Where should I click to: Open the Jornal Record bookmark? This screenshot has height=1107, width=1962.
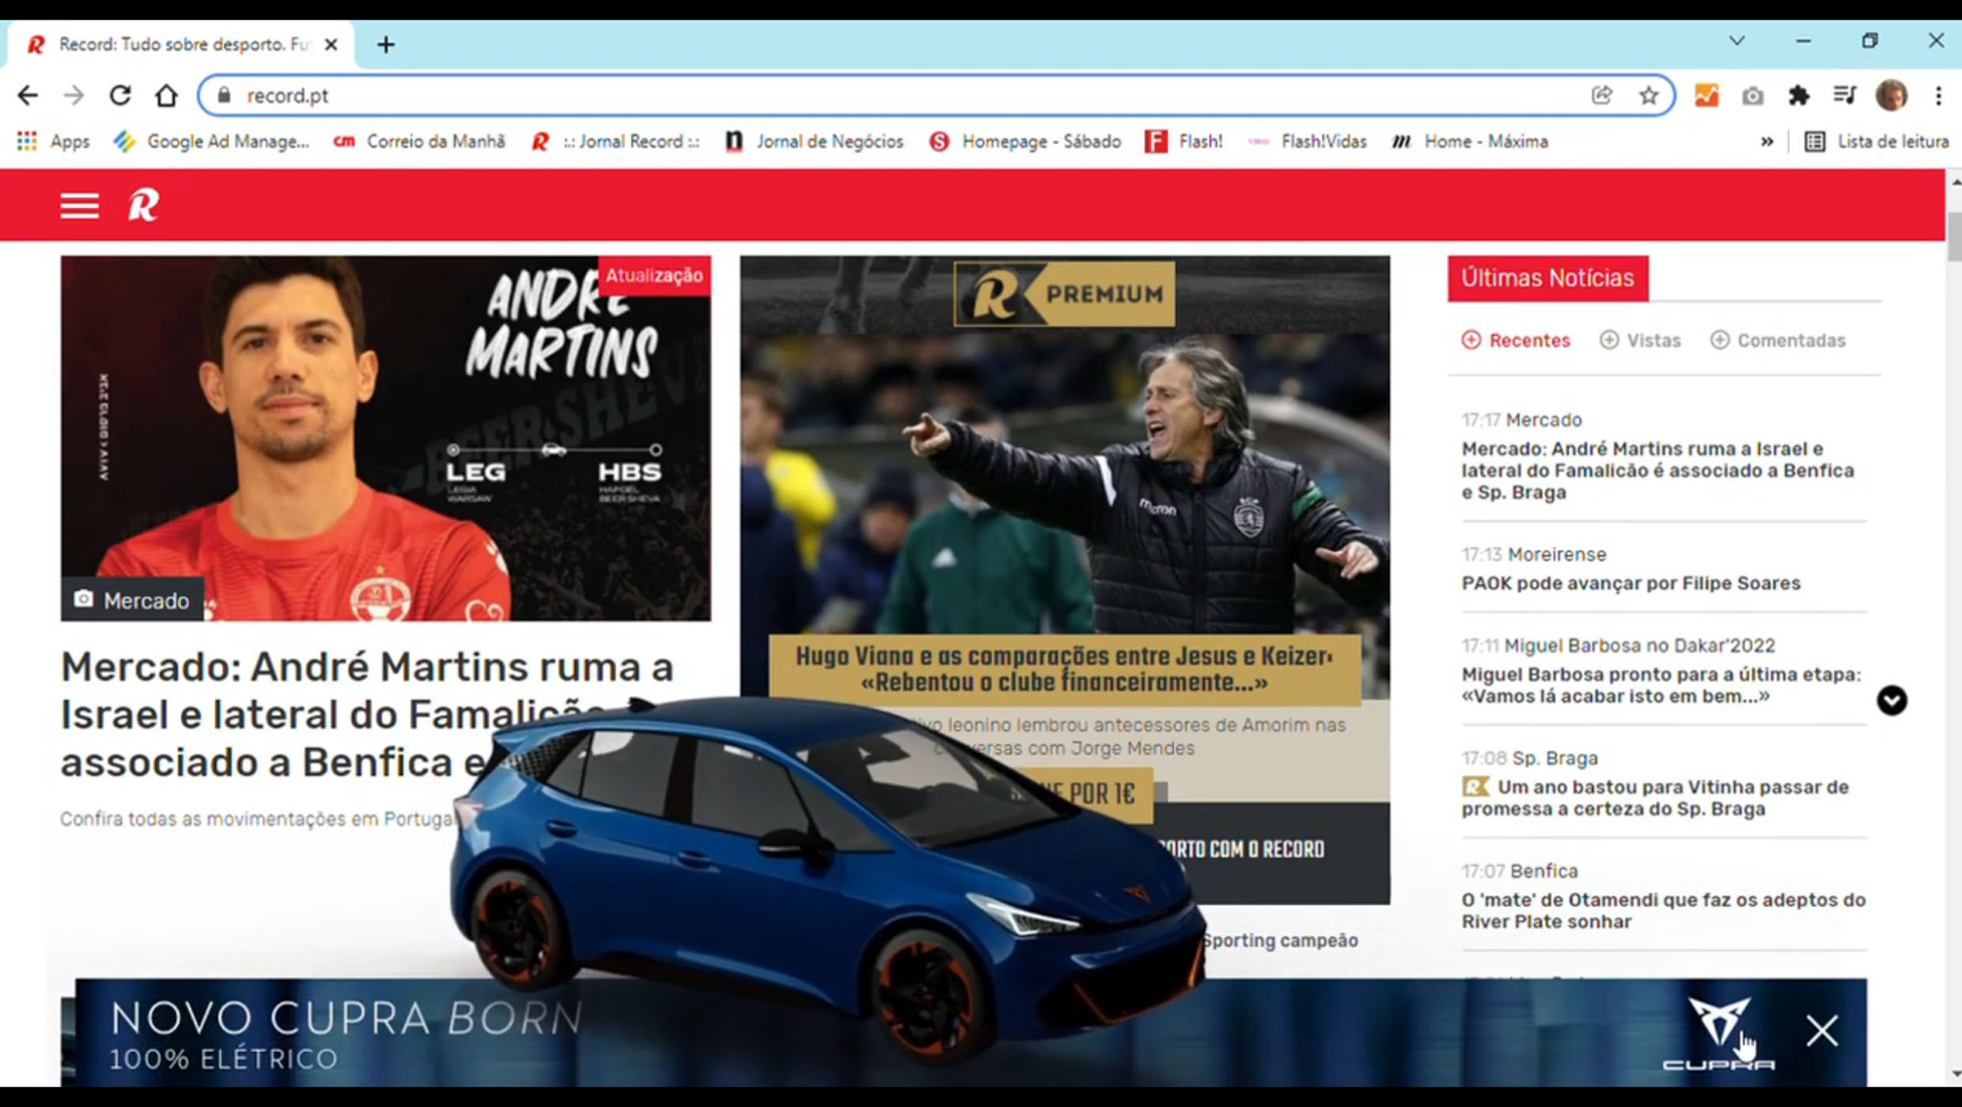pos(615,142)
